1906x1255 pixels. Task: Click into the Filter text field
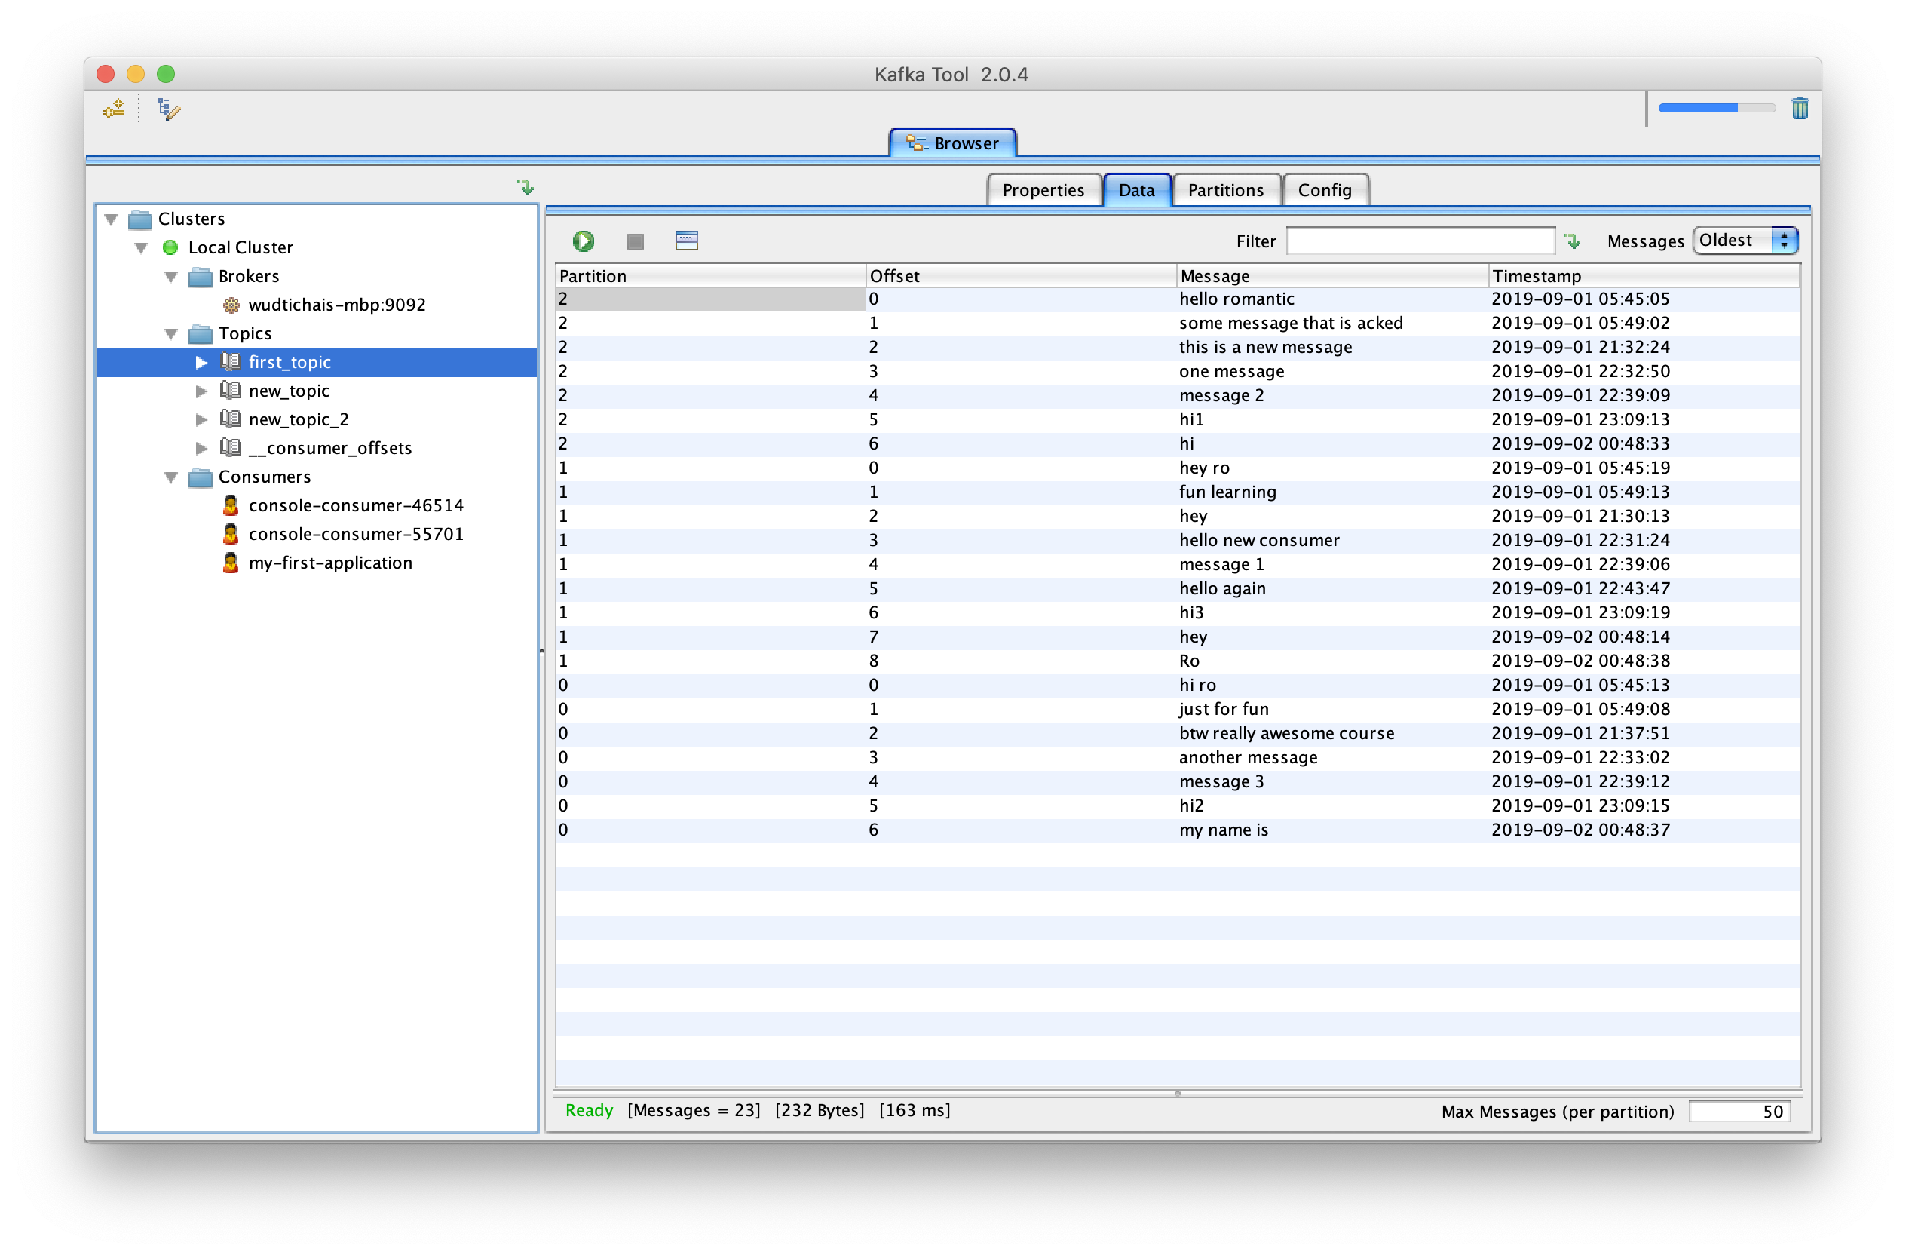tap(1420, 241)
